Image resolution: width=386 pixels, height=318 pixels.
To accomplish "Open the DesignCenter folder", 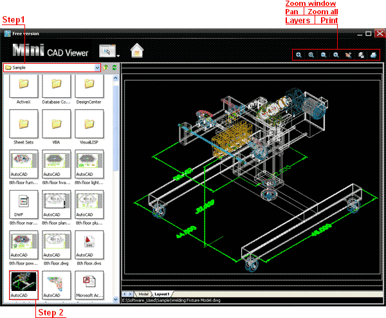I will pyautogui.click(x=89, y=89).
